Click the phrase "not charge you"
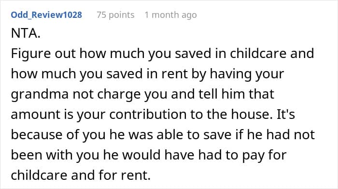Screen dimensions: 338x189 click(x=120, y=94)
